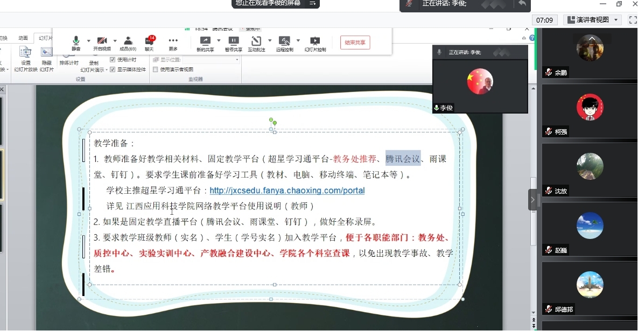The height and width of the screenshot is (331, 638).
Task: Open the 聊天 chat with 14 unread
Action: pos(149,41)
